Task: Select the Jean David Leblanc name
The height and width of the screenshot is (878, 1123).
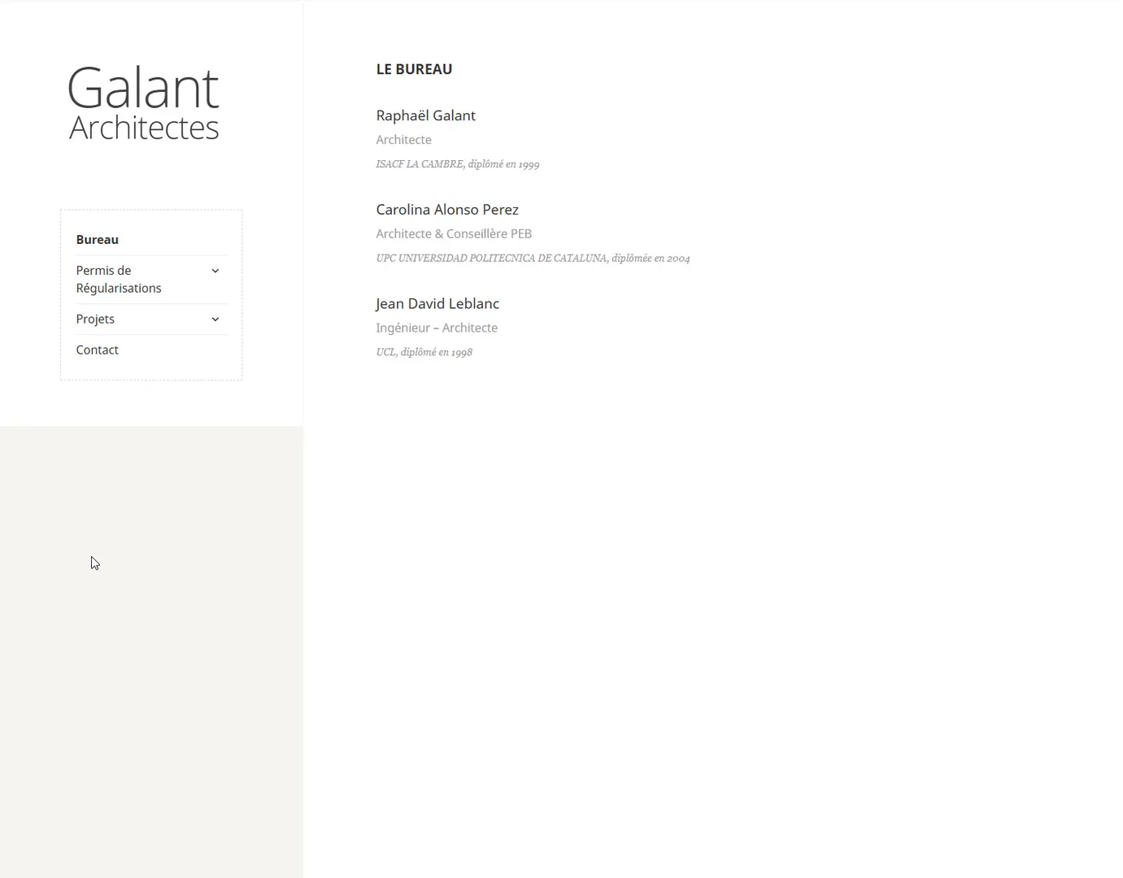Action: (x=437, y=304)
